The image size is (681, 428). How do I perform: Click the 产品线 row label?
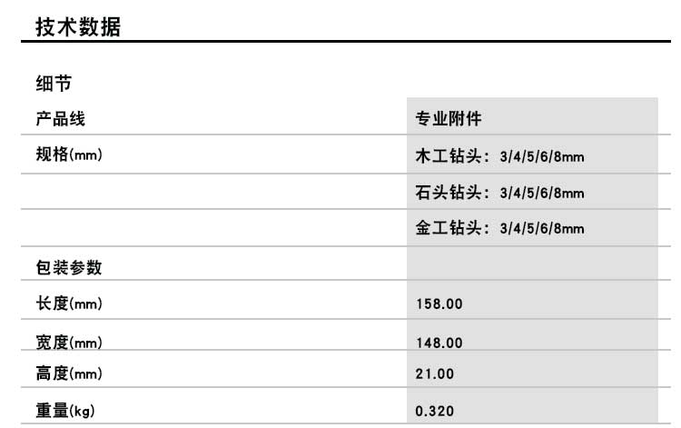(60, 119)
